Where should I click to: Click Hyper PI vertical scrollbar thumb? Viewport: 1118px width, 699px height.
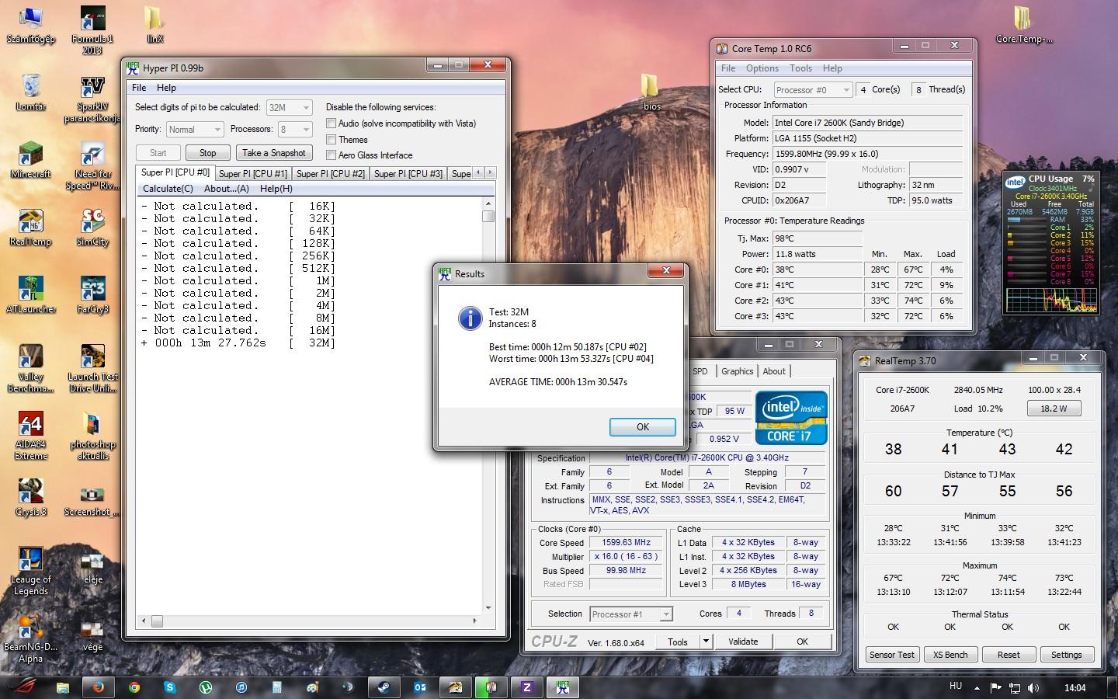[488, 216]
